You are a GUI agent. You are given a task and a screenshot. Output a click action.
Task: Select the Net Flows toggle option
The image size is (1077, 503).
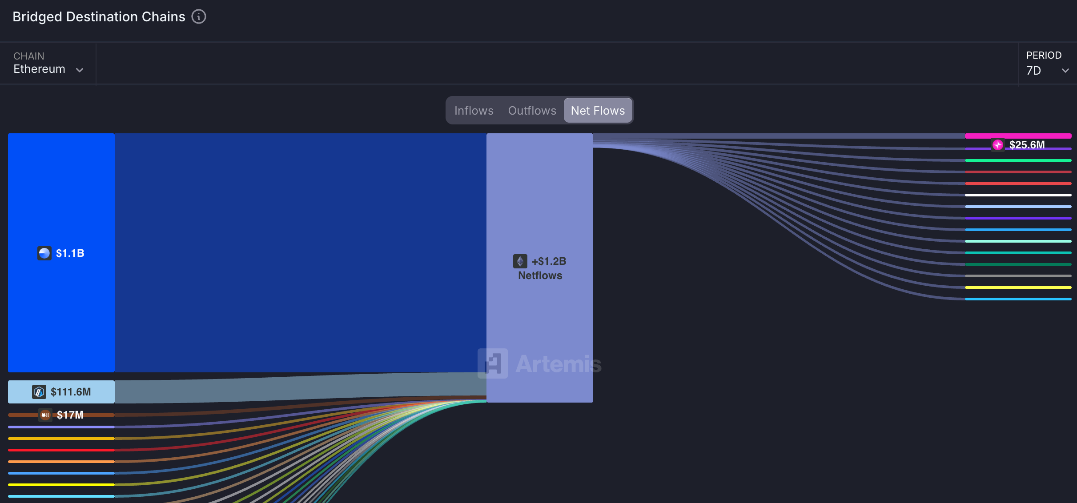pyautogui.click(x=597, y=111)
